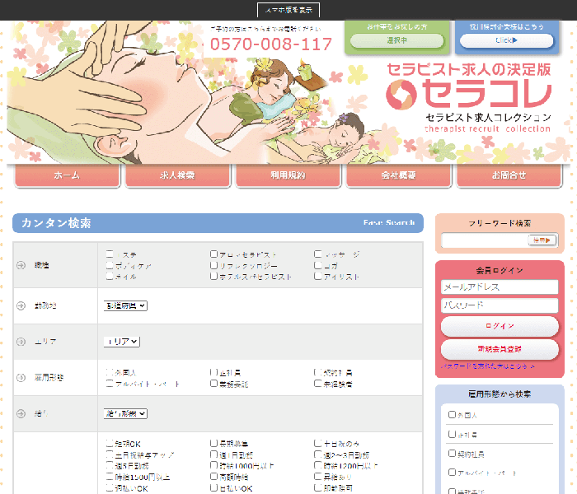This screenshot has width=577, height=494.
Task: Click the arrow icon beside 職種
Action: pyautogui.click(x=21, y=265)
